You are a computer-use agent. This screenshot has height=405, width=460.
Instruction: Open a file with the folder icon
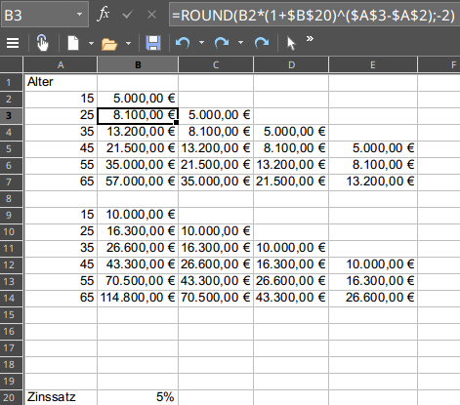pos(108,44)
